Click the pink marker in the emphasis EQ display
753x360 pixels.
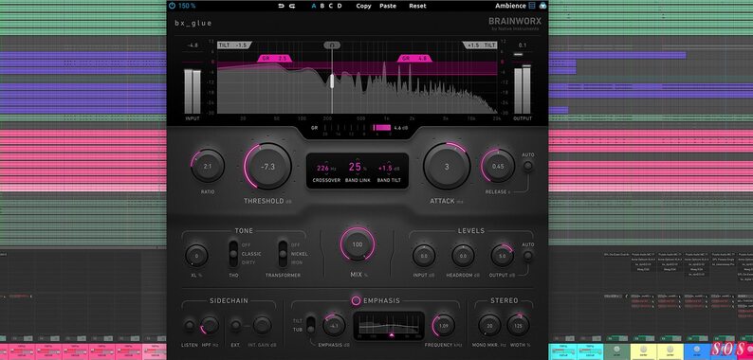[x=392, y=335]
